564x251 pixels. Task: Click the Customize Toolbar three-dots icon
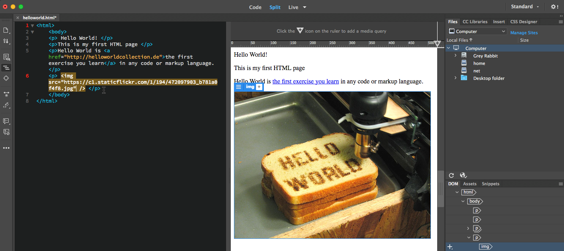pos(6,148)
